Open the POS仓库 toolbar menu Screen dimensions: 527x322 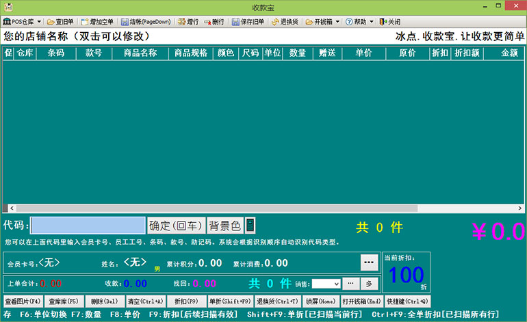click(22, 22)
